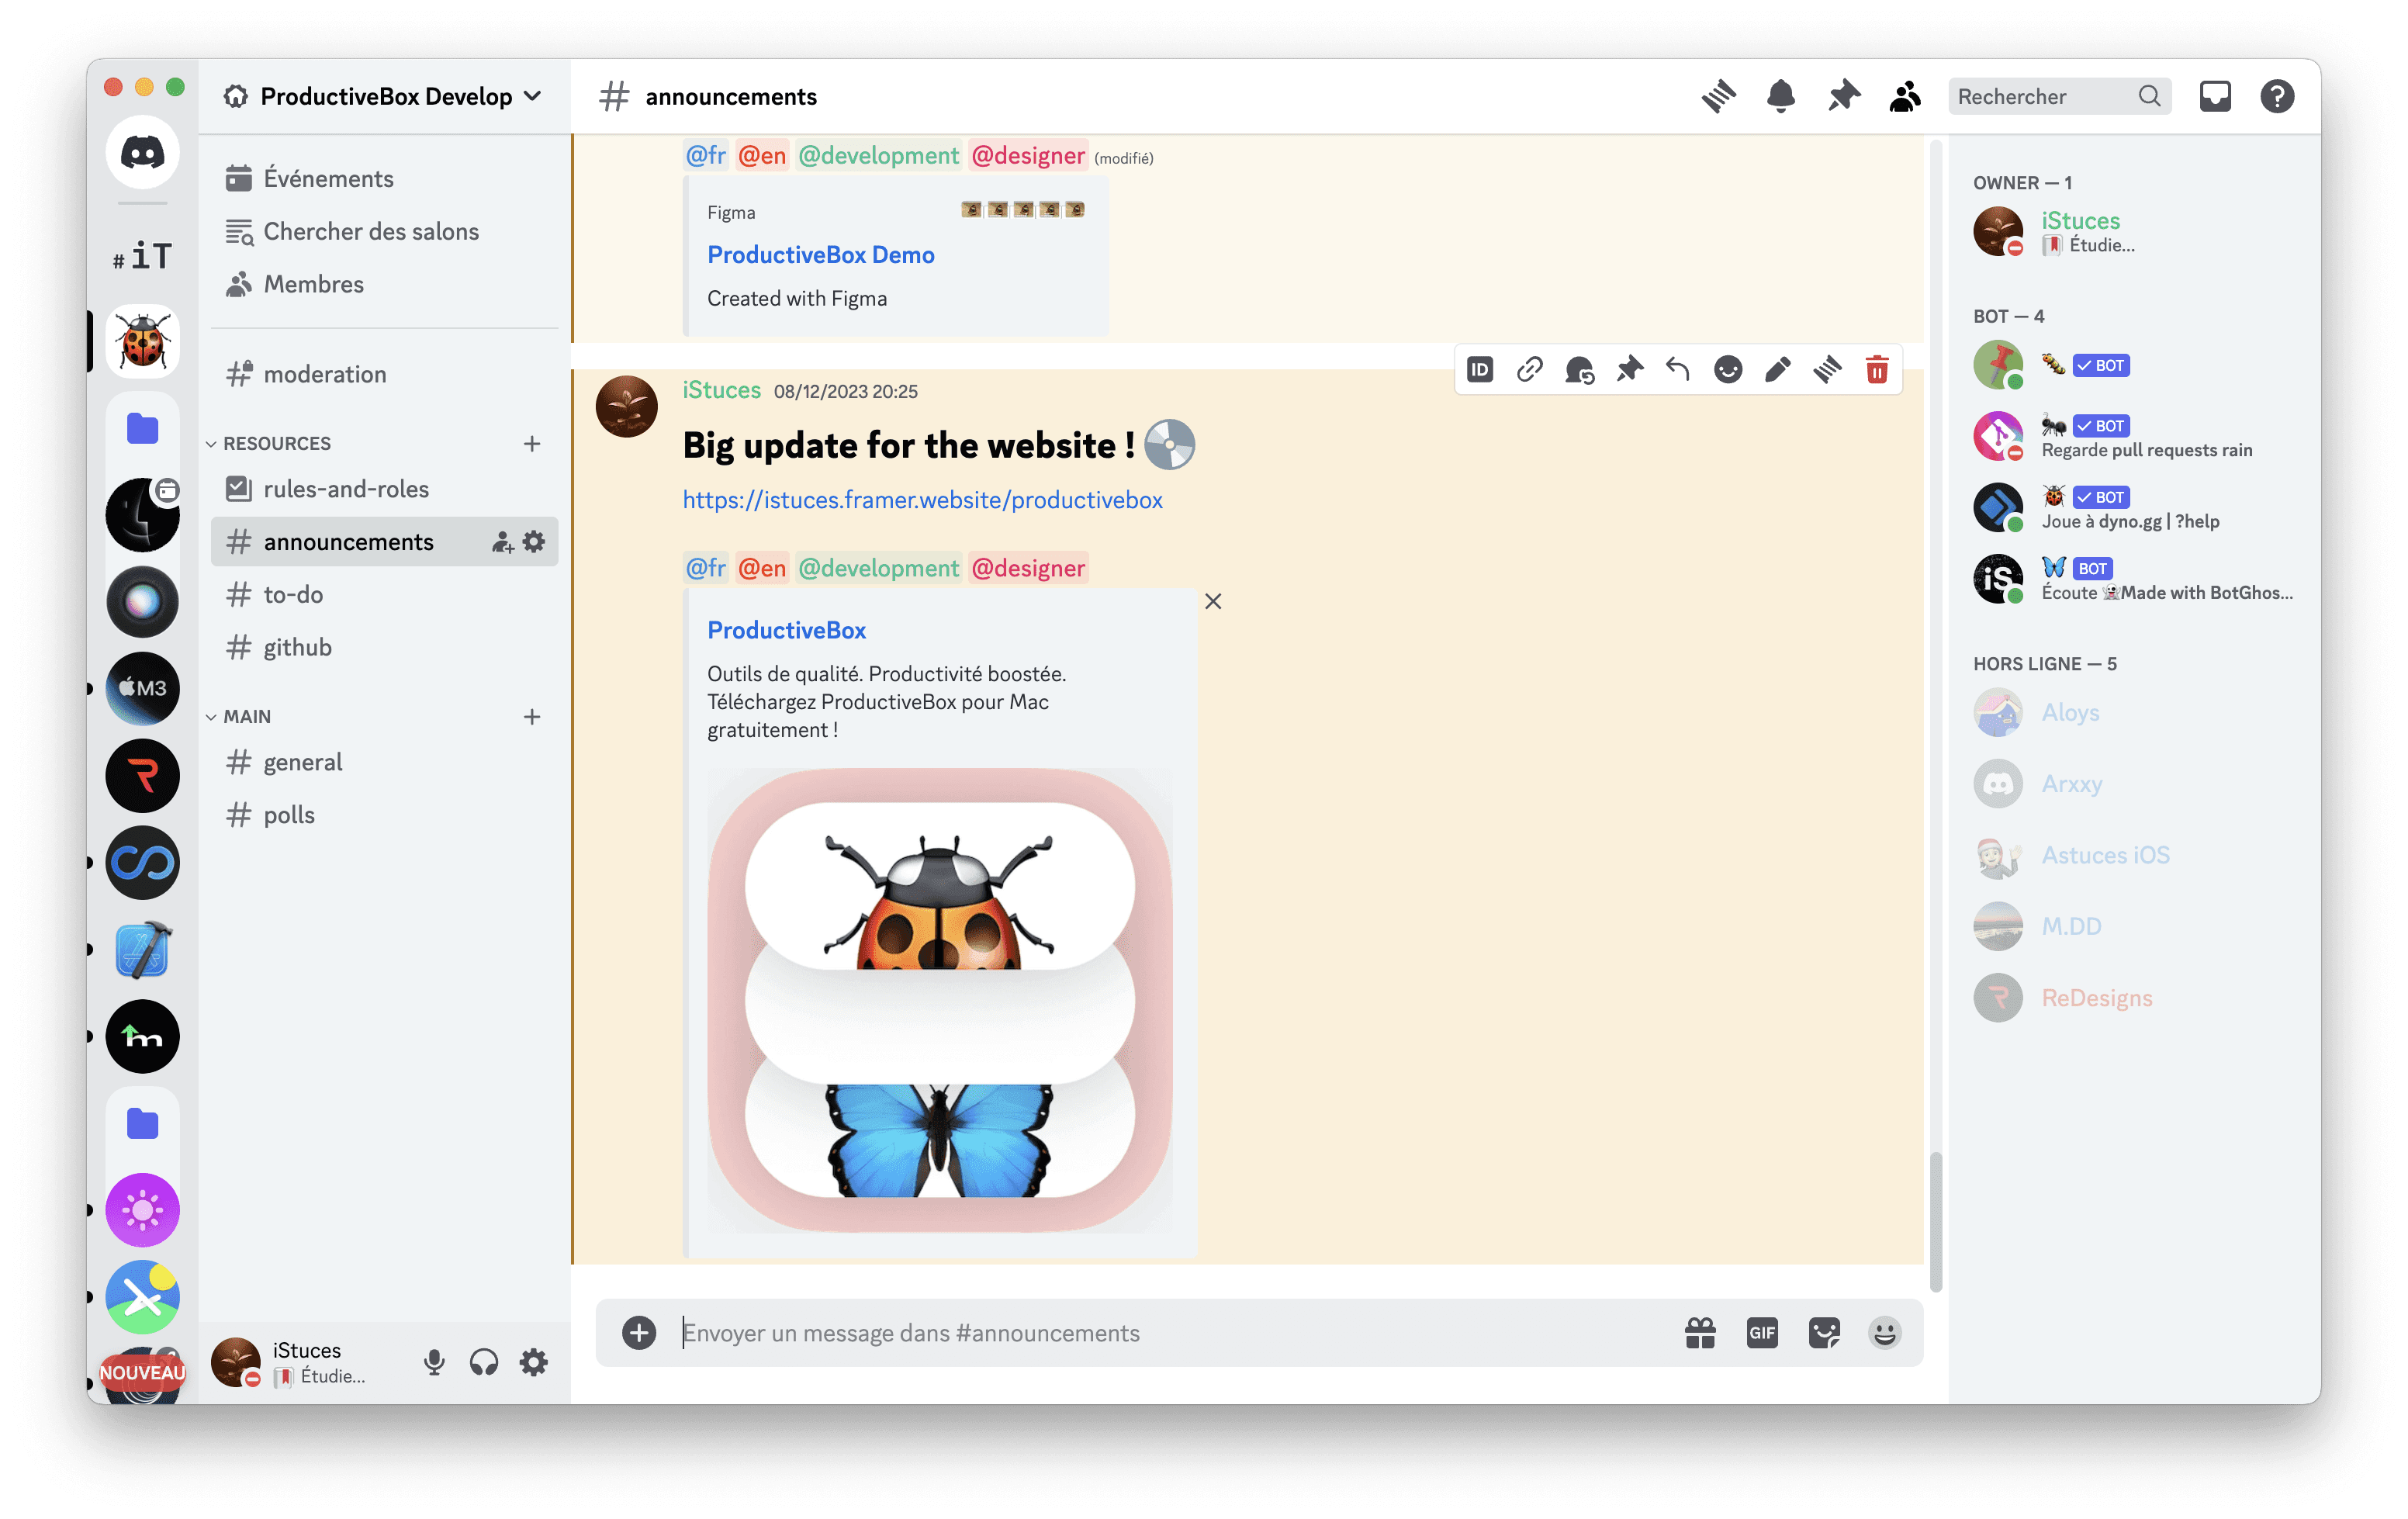This screenshot has width=2408, height=1519.
Task: Edit announcements channel settings gear
Action: coord(535,542)
